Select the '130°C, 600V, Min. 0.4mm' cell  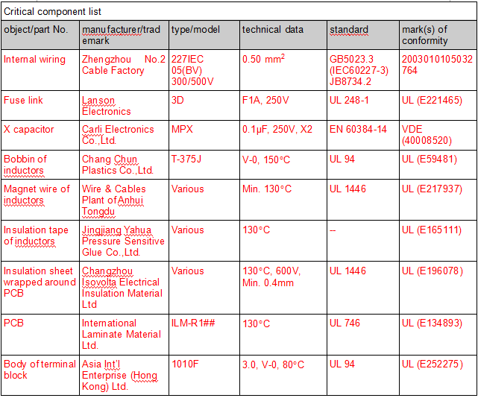(x=283, y=288)
